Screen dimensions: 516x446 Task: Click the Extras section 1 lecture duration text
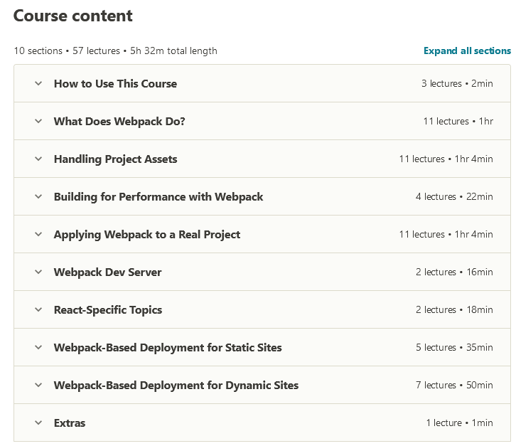pos(459,423)
